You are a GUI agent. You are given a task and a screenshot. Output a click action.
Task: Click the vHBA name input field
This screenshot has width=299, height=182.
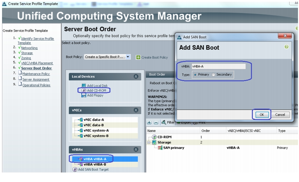pyautogui.click(x=218, y=66)
